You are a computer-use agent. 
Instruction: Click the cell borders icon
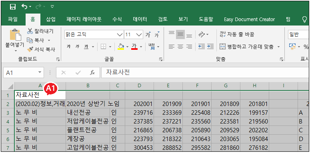(x=103, y=47)
